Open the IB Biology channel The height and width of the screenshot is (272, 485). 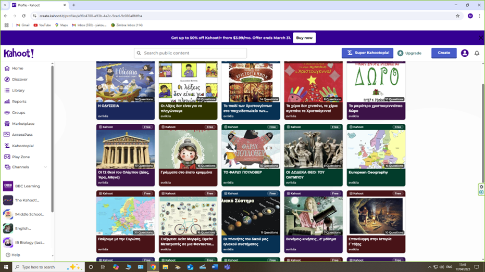pyautogui.click(x=30, y=243)
